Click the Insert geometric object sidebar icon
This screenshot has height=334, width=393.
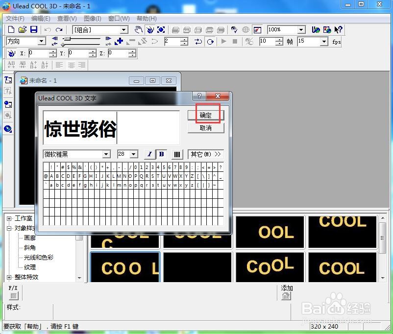coord(8,129)
